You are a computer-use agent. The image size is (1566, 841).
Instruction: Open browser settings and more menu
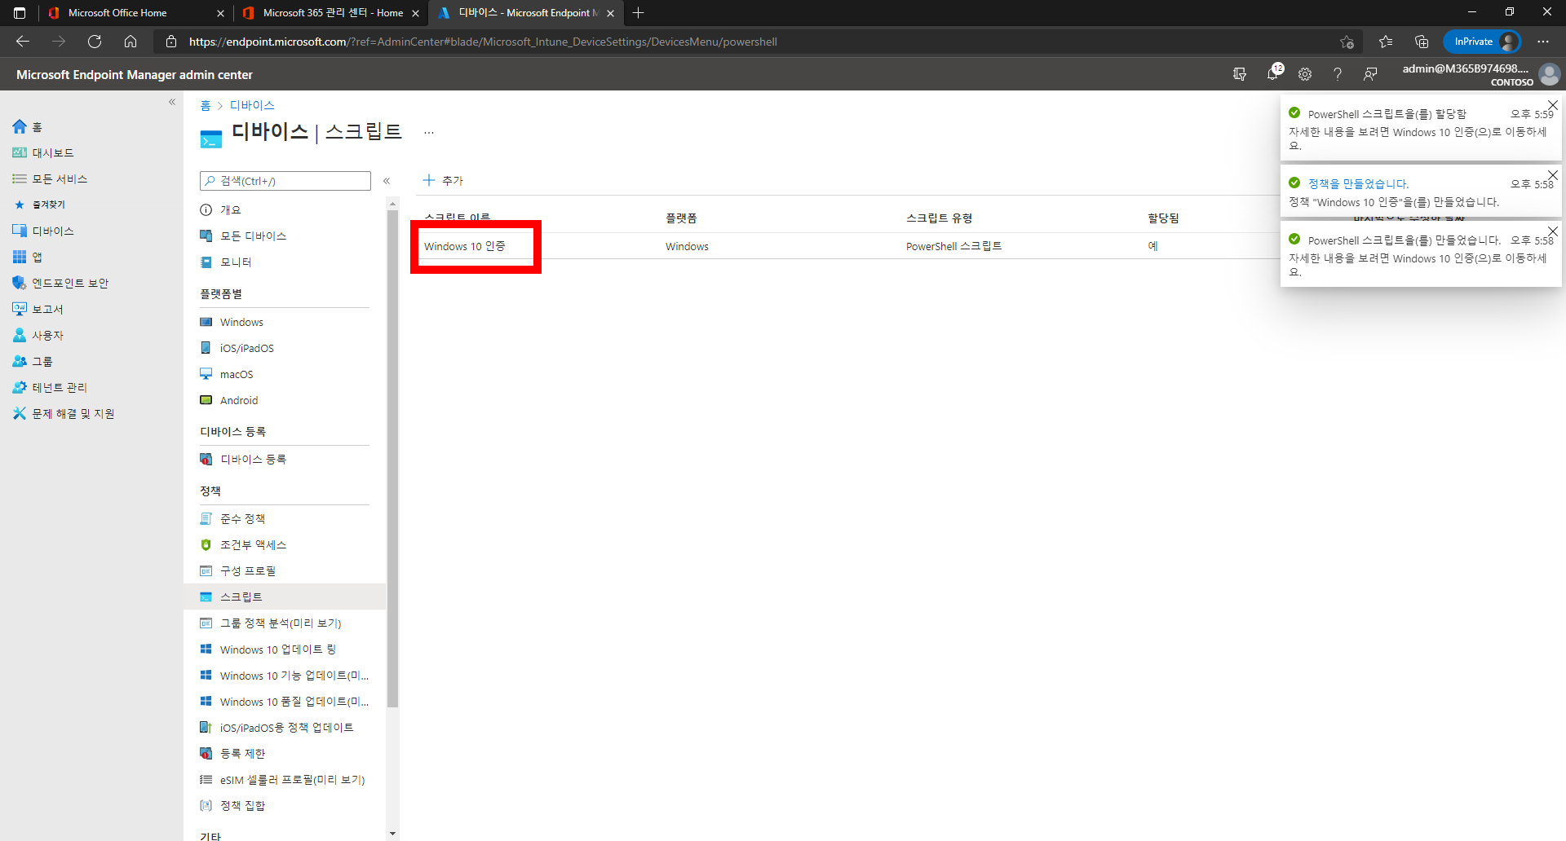1543,42
